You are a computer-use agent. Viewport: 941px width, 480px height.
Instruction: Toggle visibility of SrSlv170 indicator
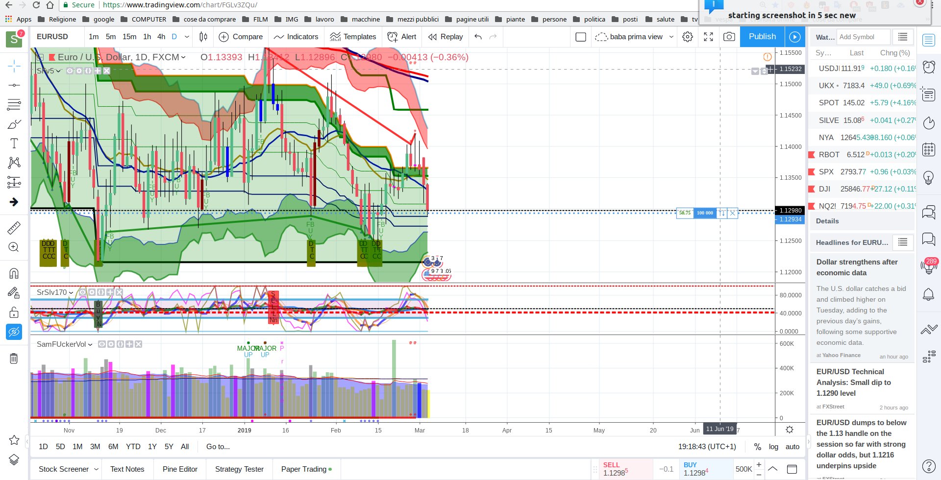coord(82,292)
